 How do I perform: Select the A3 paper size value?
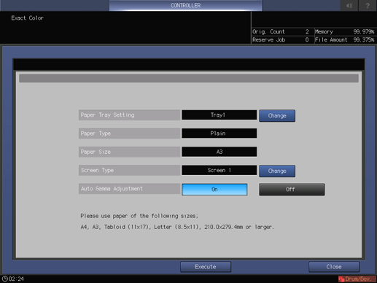219,152
